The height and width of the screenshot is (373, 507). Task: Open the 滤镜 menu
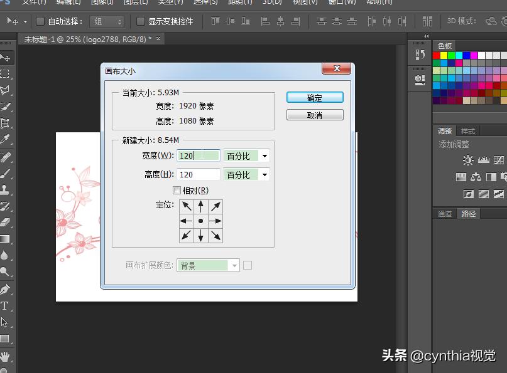click(239, 3)
